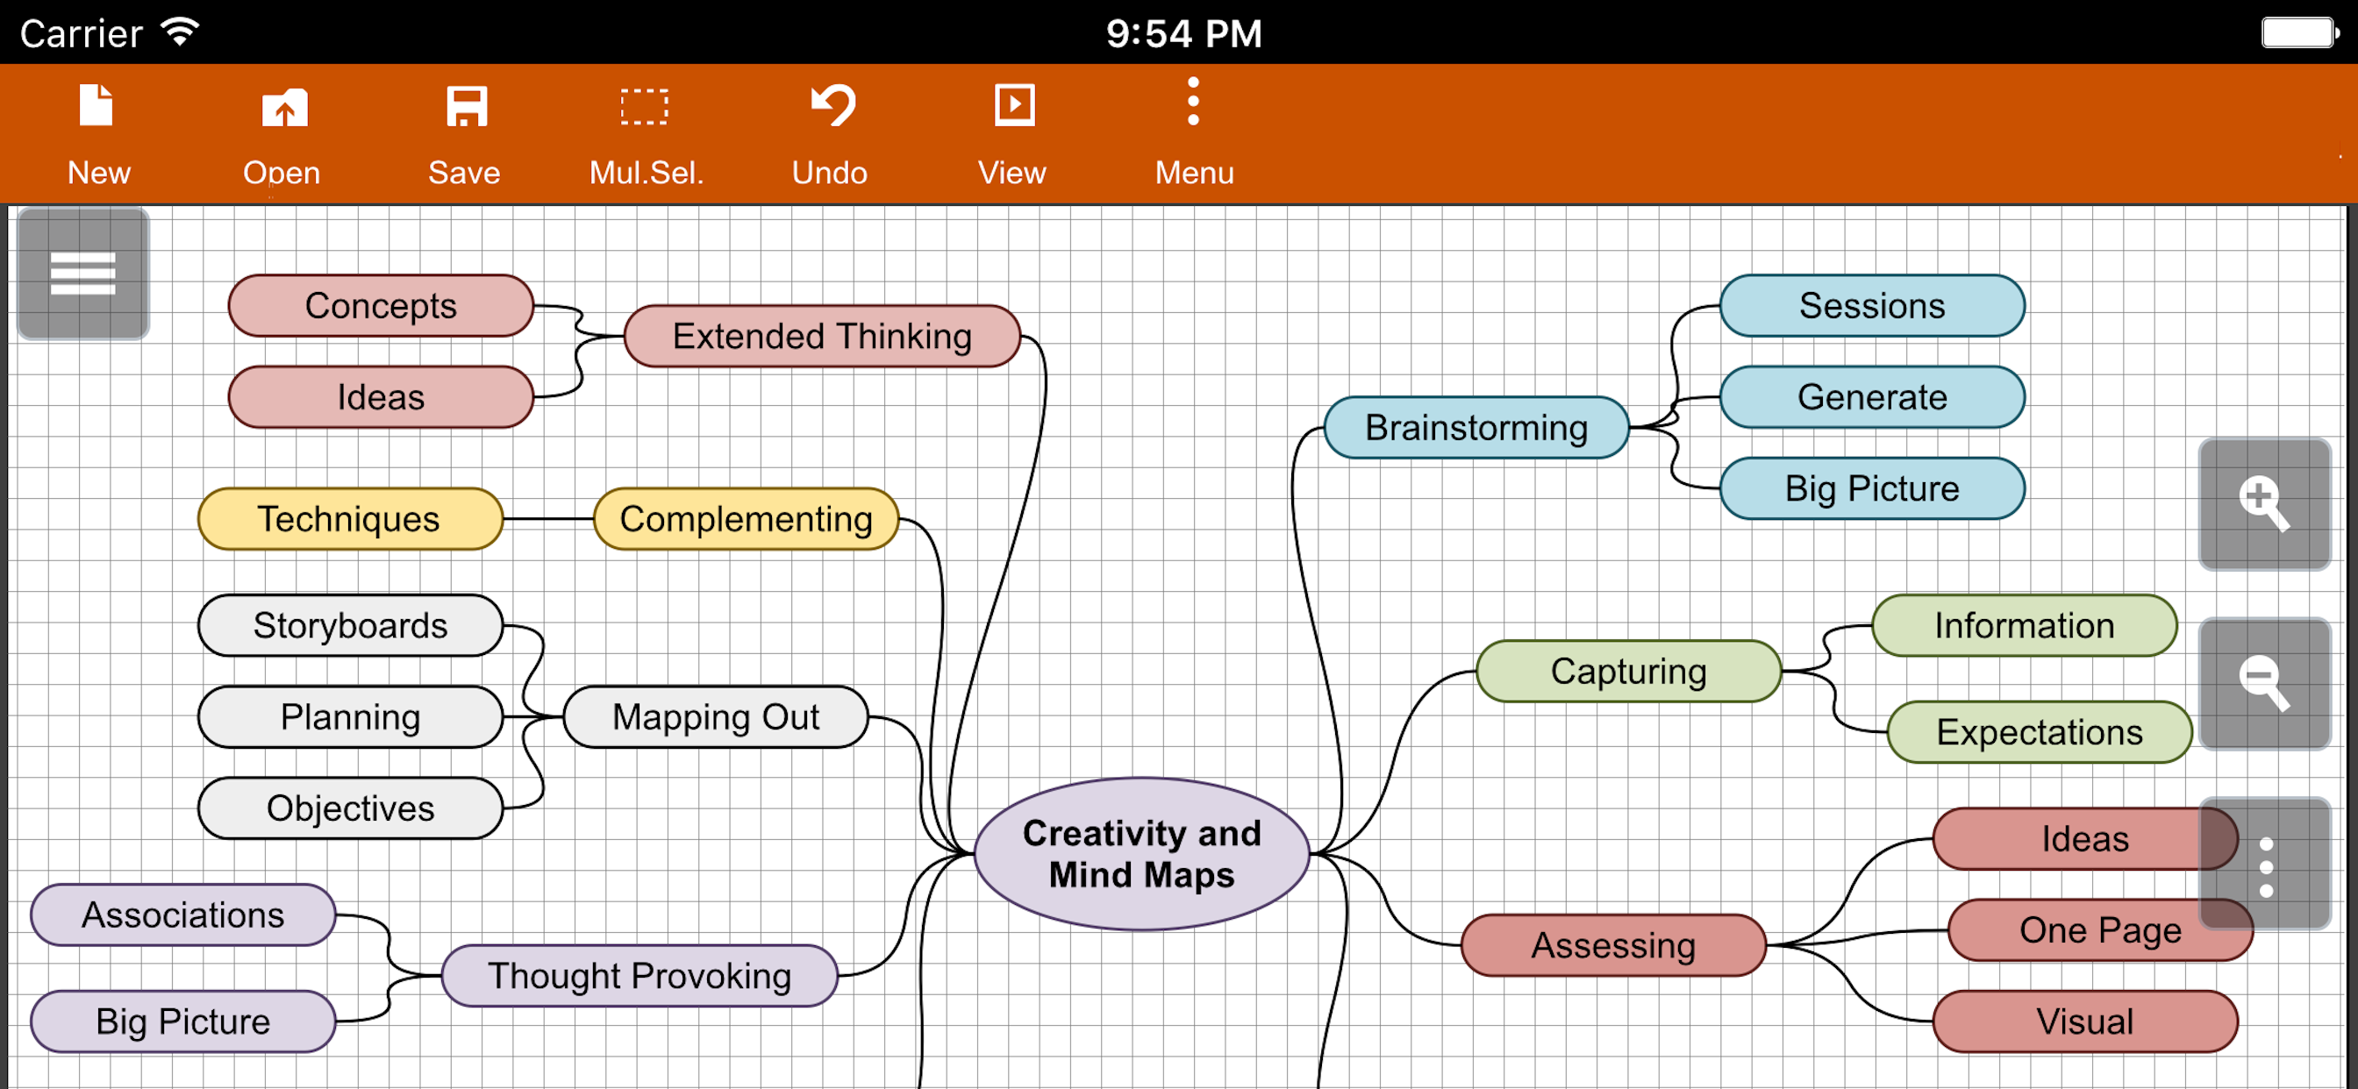
Task: Pick the Mapping Out node
Action: pos(715,716)
